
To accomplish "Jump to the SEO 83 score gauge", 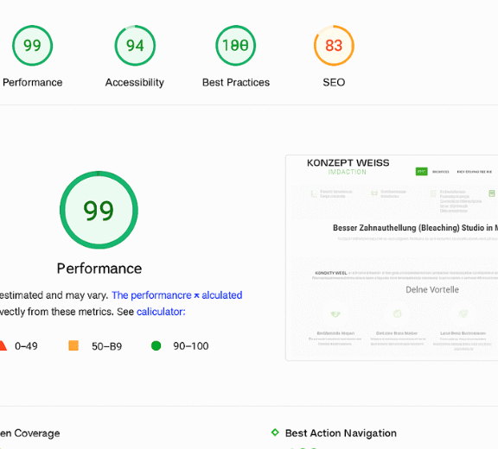I will (334, 46).
